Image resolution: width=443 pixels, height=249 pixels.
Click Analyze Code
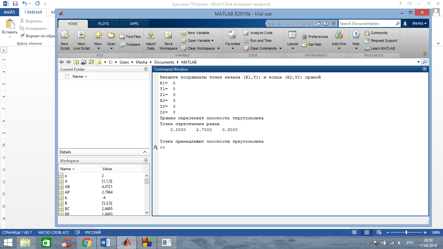258,33
